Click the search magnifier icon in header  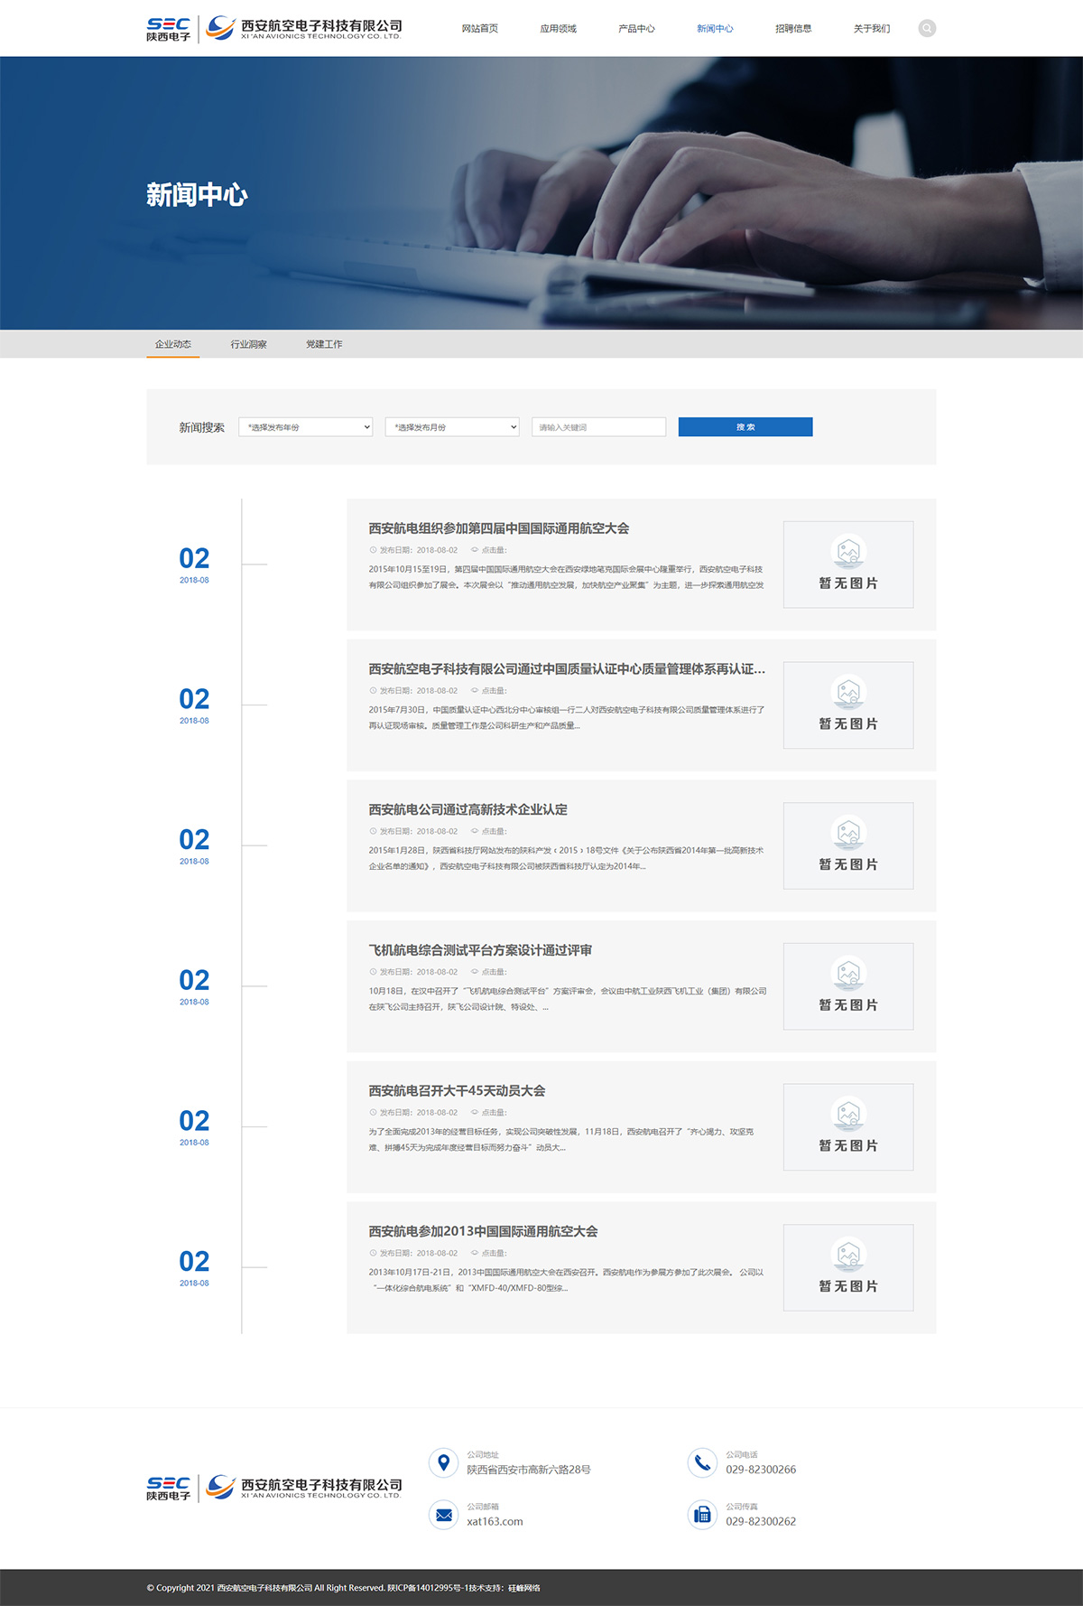927,28
